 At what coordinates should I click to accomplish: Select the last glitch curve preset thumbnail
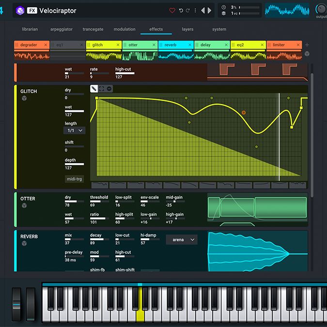[x=297, y=185]
